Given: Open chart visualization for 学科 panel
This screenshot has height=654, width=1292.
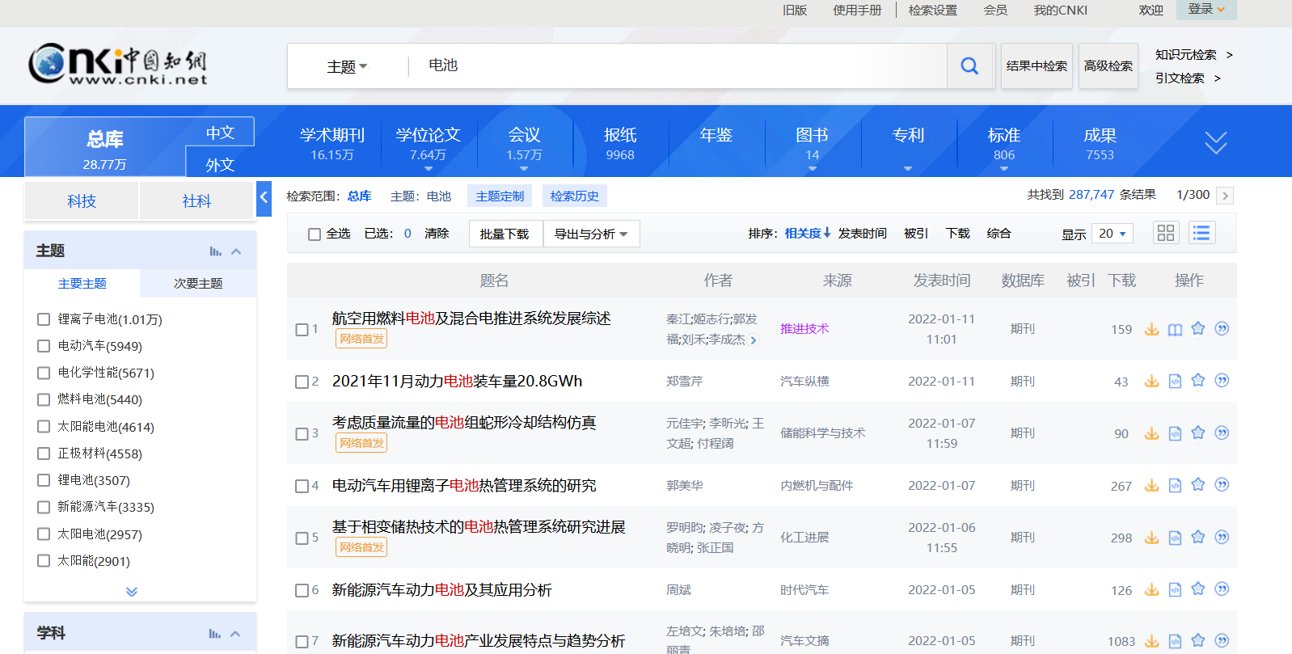Looking at the screenshot, I should (214, 634).
